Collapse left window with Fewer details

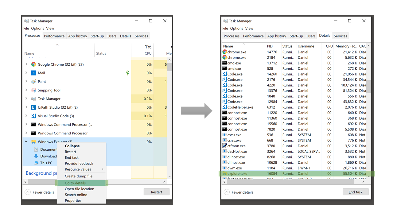[x=40, y=192]
